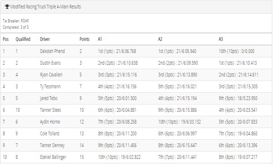
Task: Click the trophy icon in the results header
Action: point(7,7)
